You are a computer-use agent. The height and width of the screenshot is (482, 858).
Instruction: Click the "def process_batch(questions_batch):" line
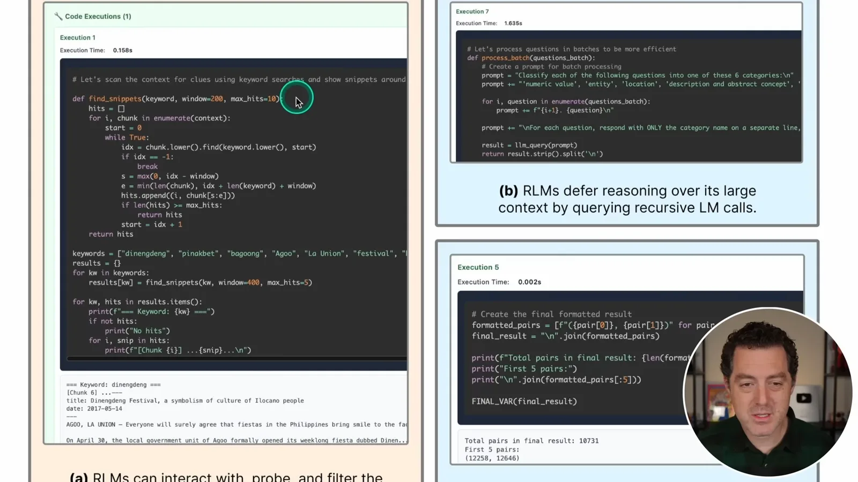[x=531, y=58]
